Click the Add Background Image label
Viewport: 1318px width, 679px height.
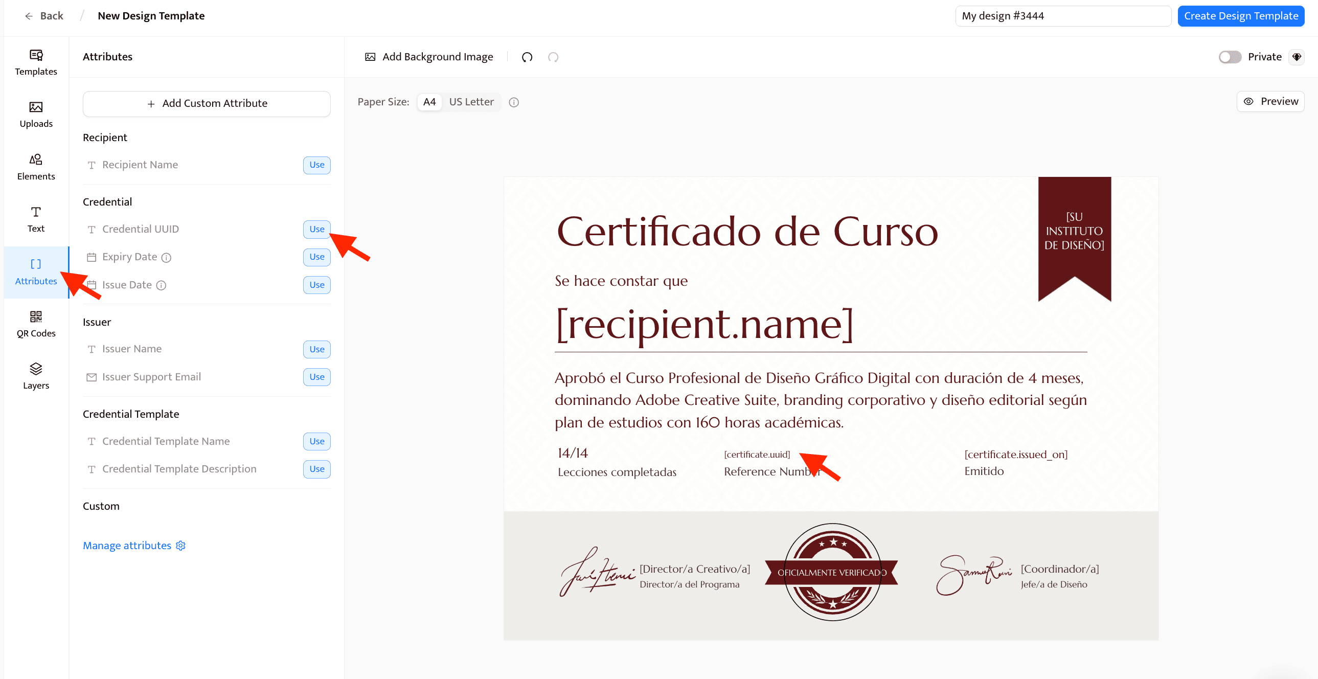pos(438,57)
